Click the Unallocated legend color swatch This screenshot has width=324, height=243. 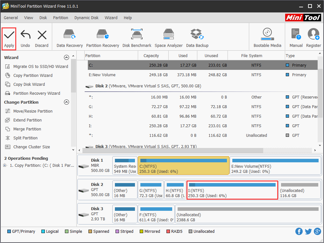coord(191,232)
